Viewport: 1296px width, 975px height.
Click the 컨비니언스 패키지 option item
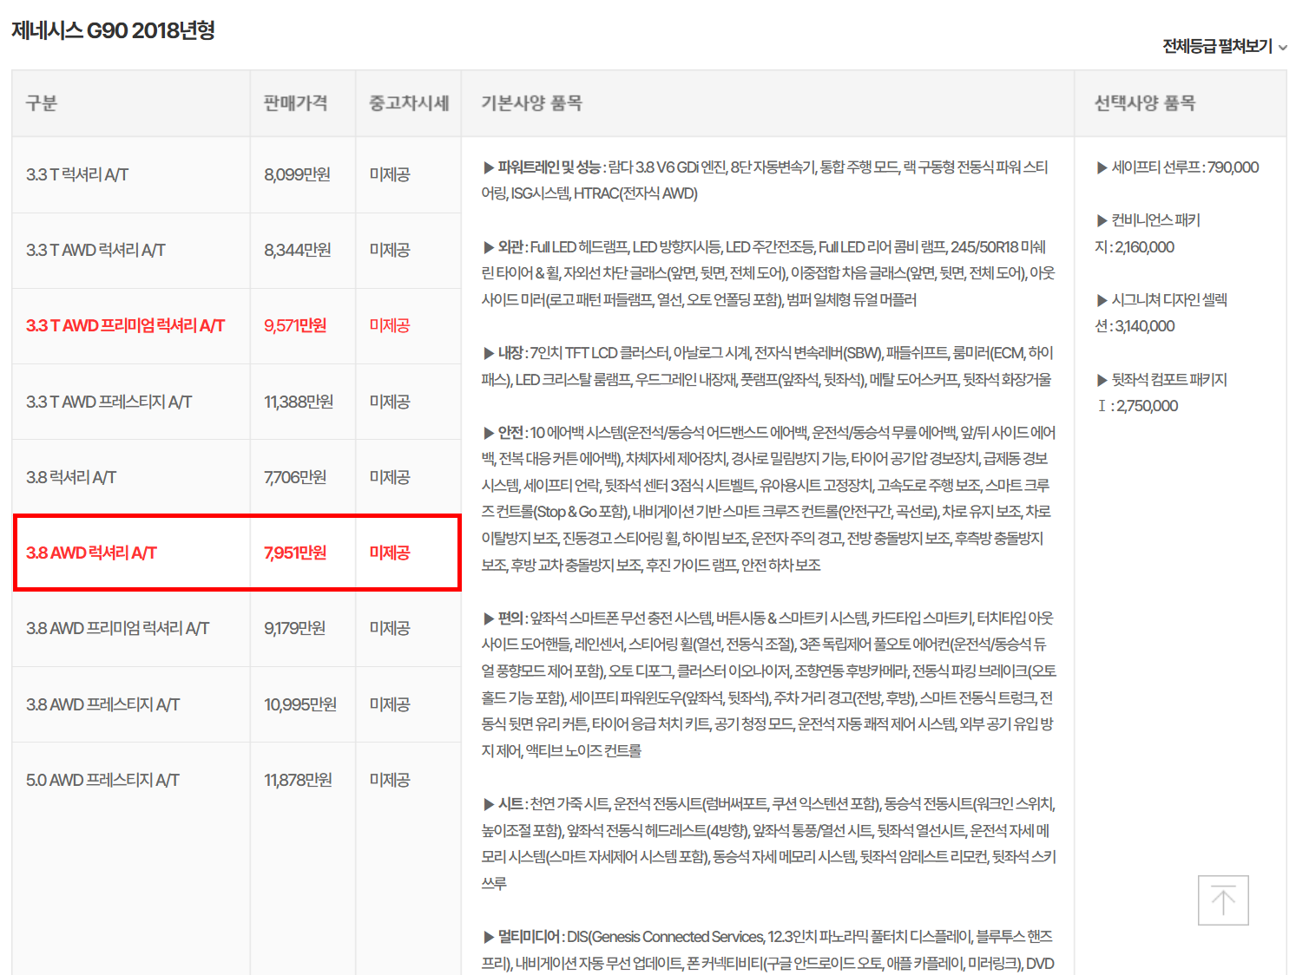click(x=1148, y=233)
